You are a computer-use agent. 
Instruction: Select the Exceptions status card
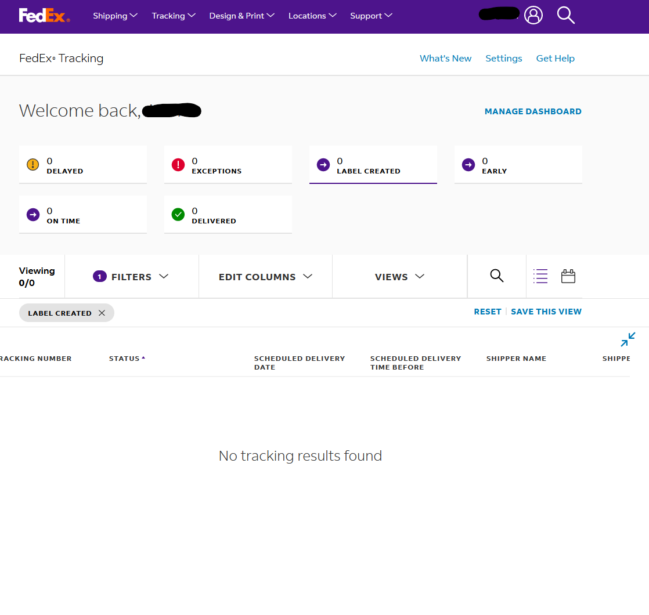coord(228,165)
